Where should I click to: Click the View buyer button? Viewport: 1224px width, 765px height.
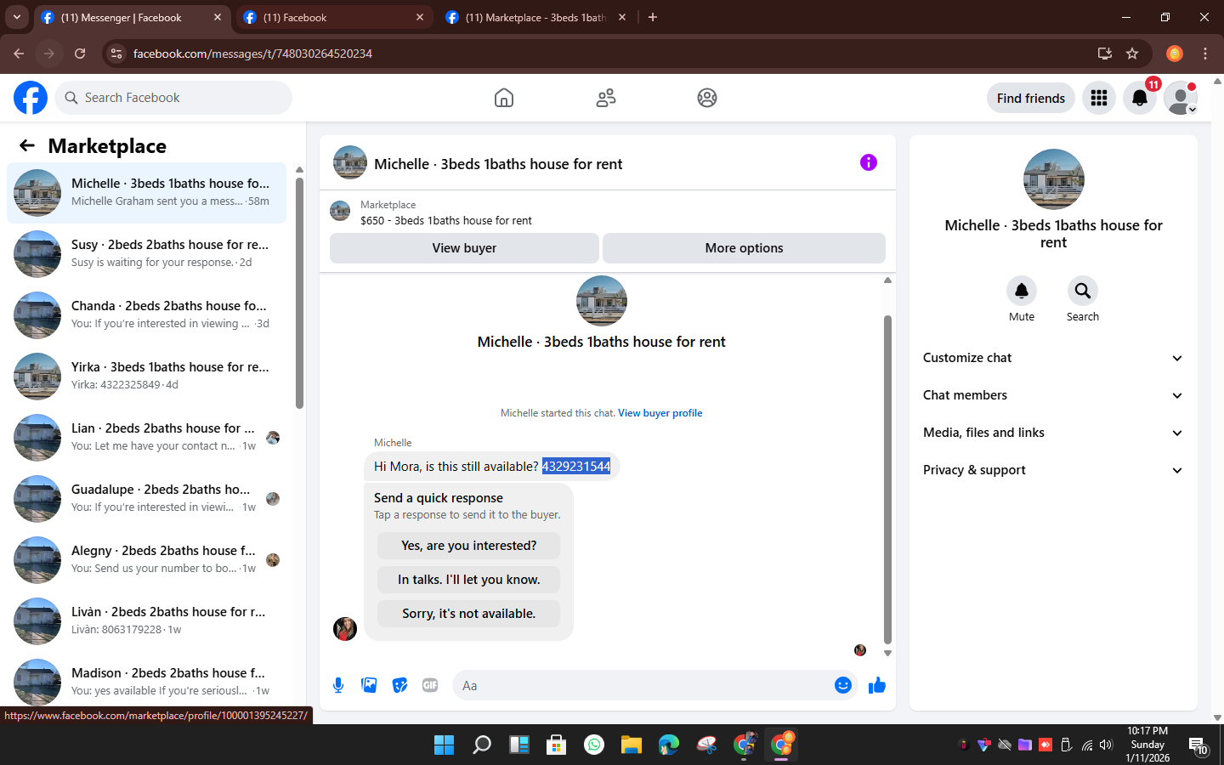pos(464,248)
